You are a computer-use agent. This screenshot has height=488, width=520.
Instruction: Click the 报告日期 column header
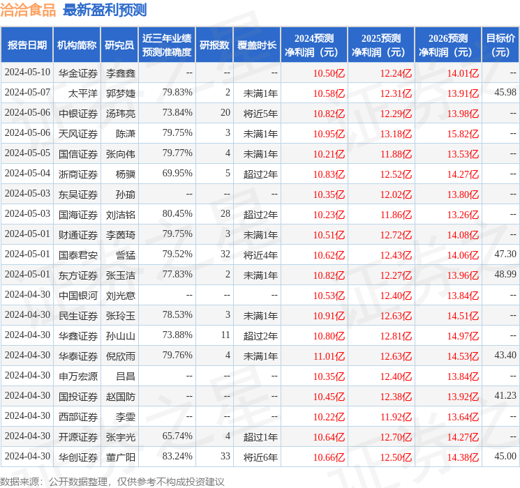[27, 45]
